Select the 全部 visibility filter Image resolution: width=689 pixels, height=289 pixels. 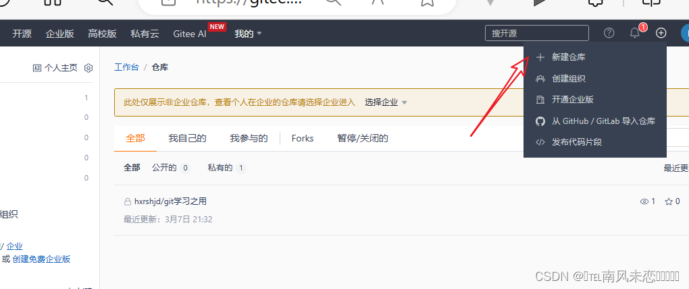132,168
